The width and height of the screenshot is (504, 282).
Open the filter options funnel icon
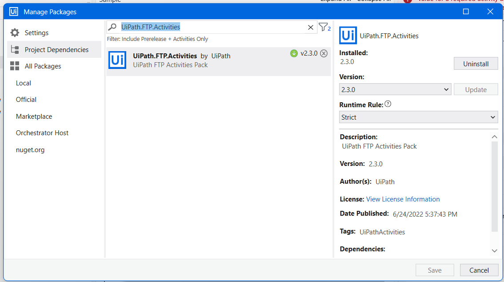[x=324, y=27]
